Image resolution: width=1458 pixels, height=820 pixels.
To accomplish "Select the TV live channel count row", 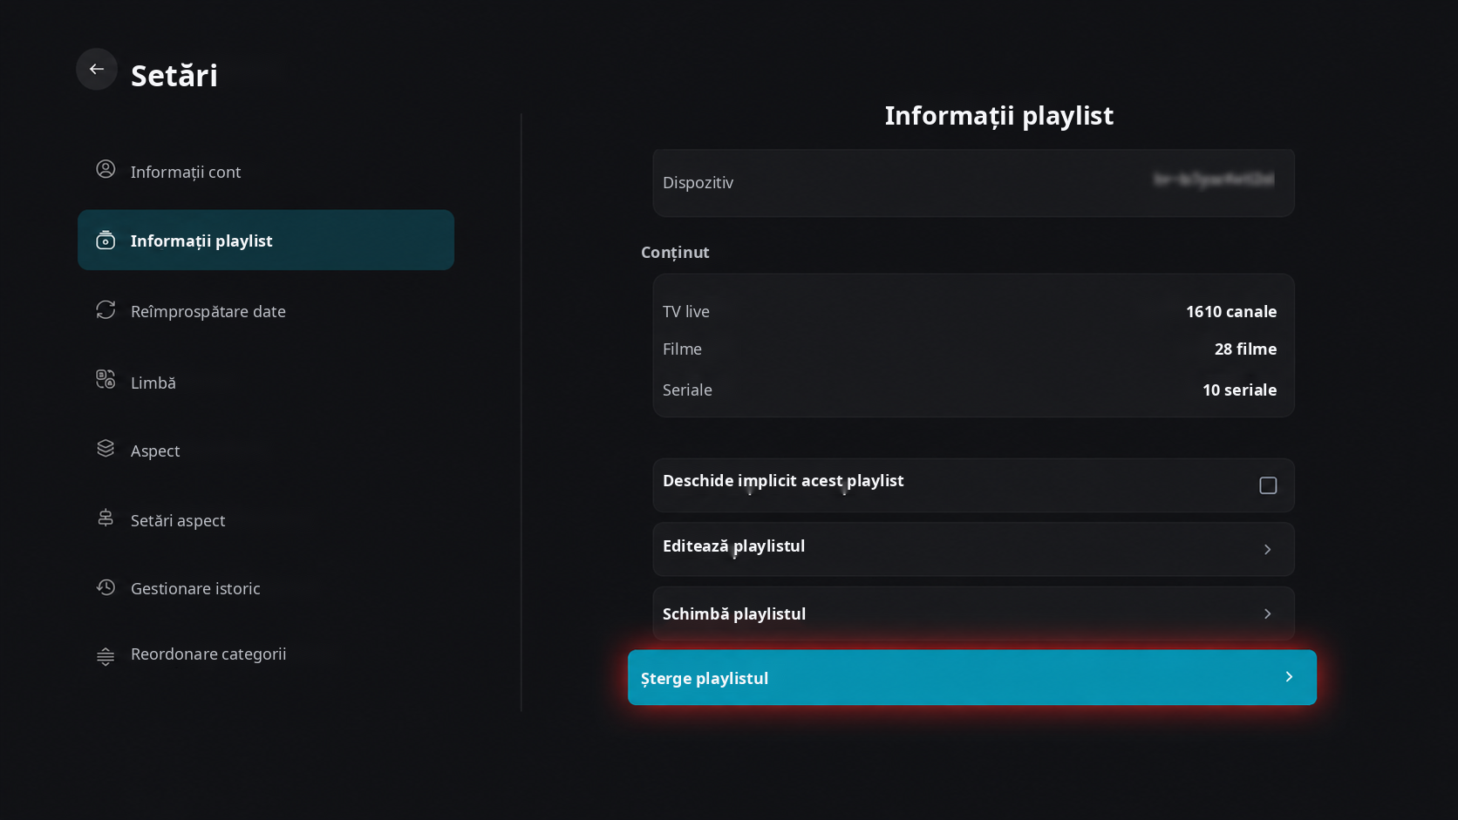I will 970,311.
